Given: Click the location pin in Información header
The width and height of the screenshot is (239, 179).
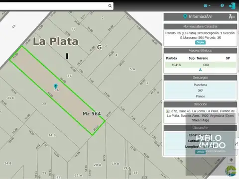Looking at the screenshot, I should 185,16.
